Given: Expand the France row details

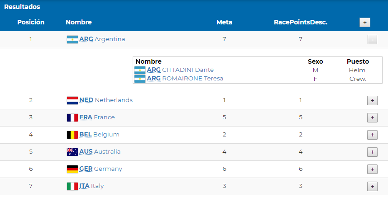Looking at the screenshot, I should tap(372, 118).
